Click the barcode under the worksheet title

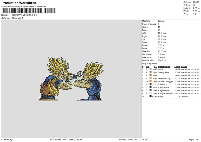28,11
